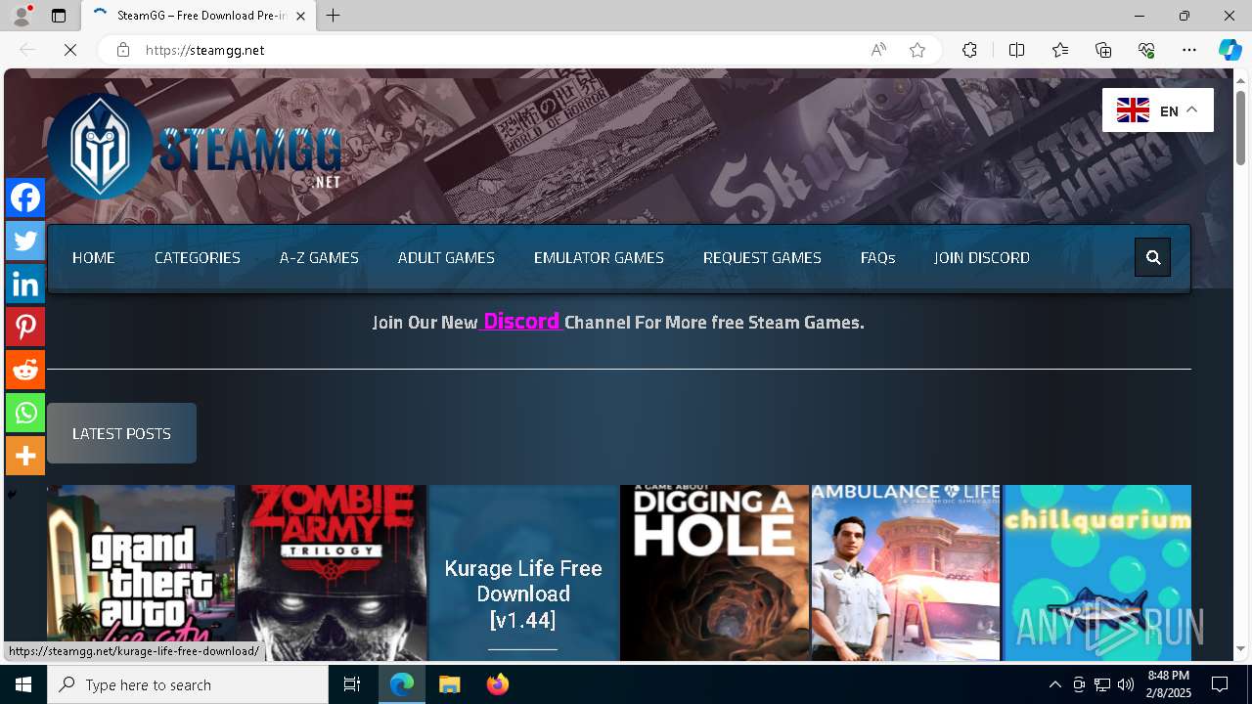Share page via LinkedIn icon

click(x=25, y=284)
